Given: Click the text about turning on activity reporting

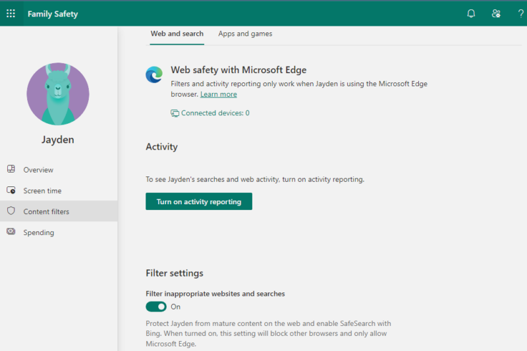Looking at the screenshot, I should [255, 179].
